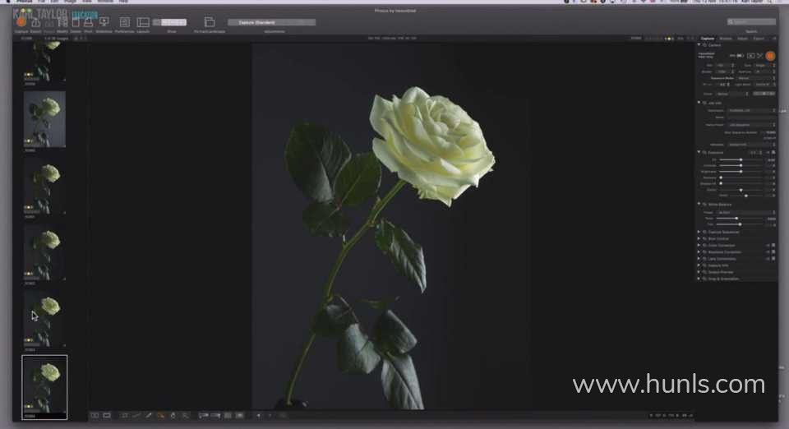
Task: Switch to the Browse tab
Action: (726, 39)
